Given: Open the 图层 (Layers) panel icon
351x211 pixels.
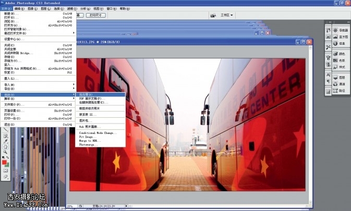Looking at the screenshot, I should click(x=340, y=77).
